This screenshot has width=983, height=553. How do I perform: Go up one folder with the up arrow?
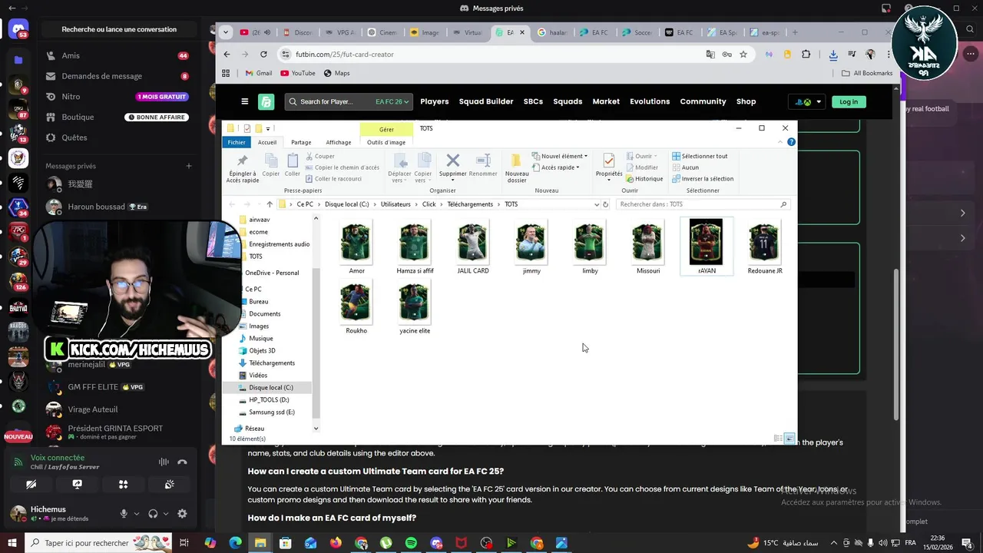[x=270, y=204]
